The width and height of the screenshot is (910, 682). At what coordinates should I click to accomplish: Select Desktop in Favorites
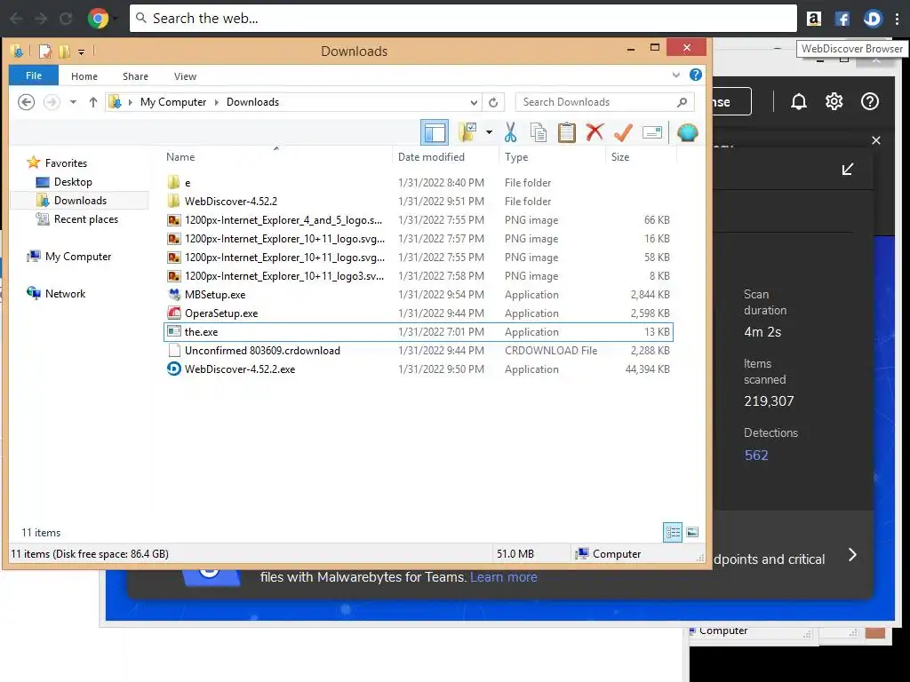click(73, 182)
